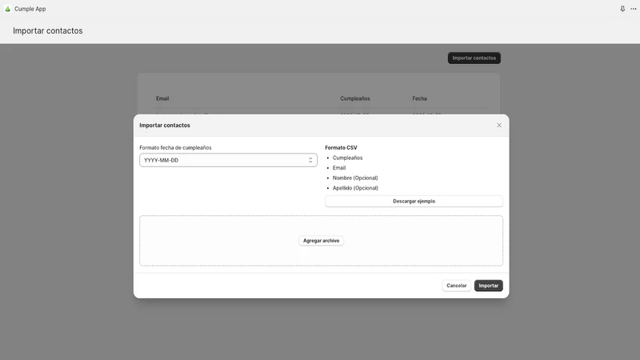Click the Email bullet in CSV list
This screenshot has width=640, height=360.
click(339, 168)
